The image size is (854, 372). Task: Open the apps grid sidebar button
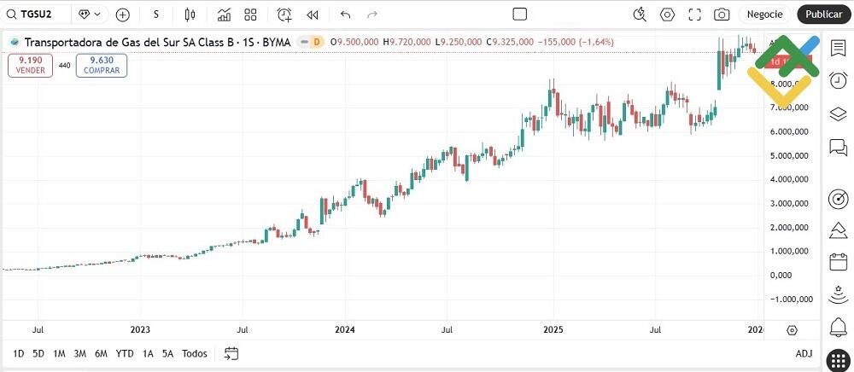coord(838,360)
